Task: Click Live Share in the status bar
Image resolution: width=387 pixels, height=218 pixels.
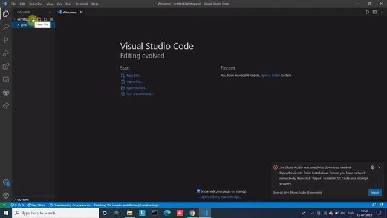Action: [36, 205]
